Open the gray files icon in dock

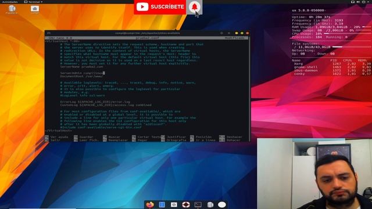coord(210,204)
